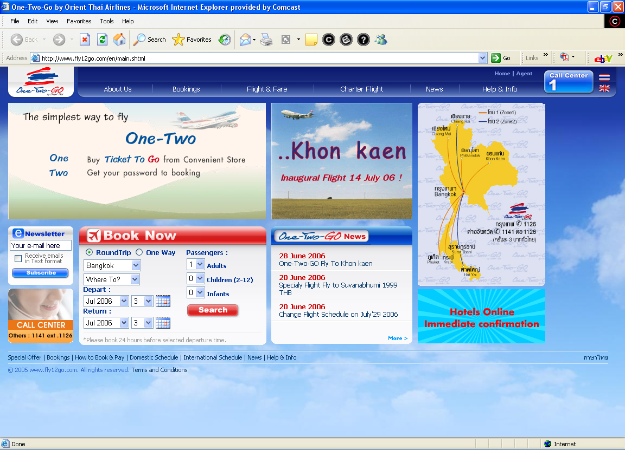Open the Tools menu
The image size is (625, 450).
(107, 21)
